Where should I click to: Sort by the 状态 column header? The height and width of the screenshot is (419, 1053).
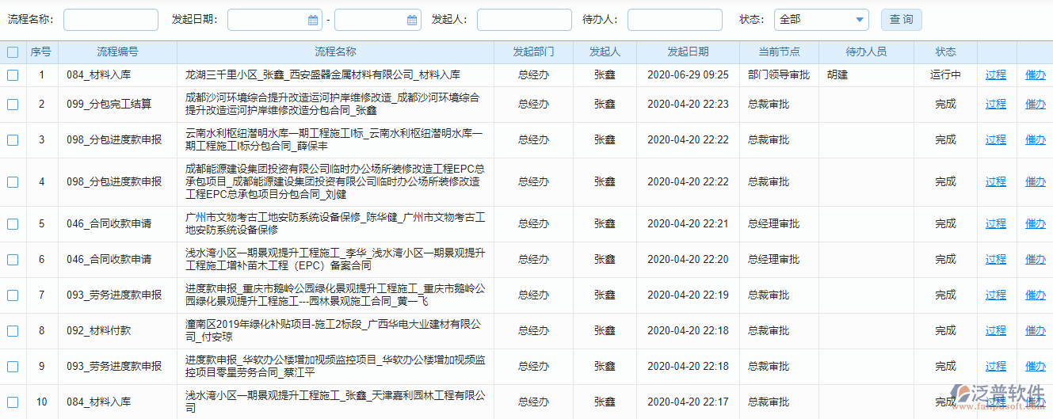point(945,52)
